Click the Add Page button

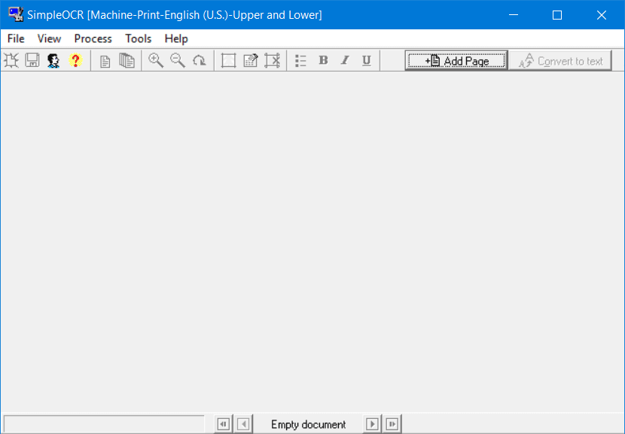pyautogui.click(x=456, y=60)
